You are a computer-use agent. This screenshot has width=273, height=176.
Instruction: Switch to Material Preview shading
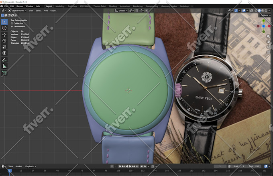coord(263,10)
